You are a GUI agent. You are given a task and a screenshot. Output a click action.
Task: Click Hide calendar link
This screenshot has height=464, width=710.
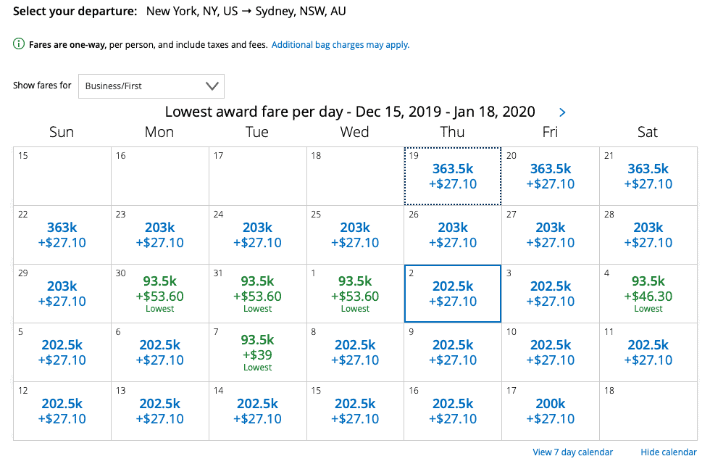(668, 452)
